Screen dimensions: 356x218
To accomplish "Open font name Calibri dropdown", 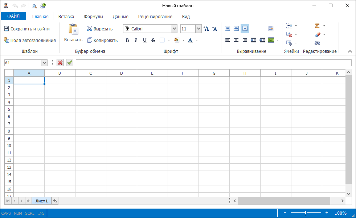I will [174, 29].
